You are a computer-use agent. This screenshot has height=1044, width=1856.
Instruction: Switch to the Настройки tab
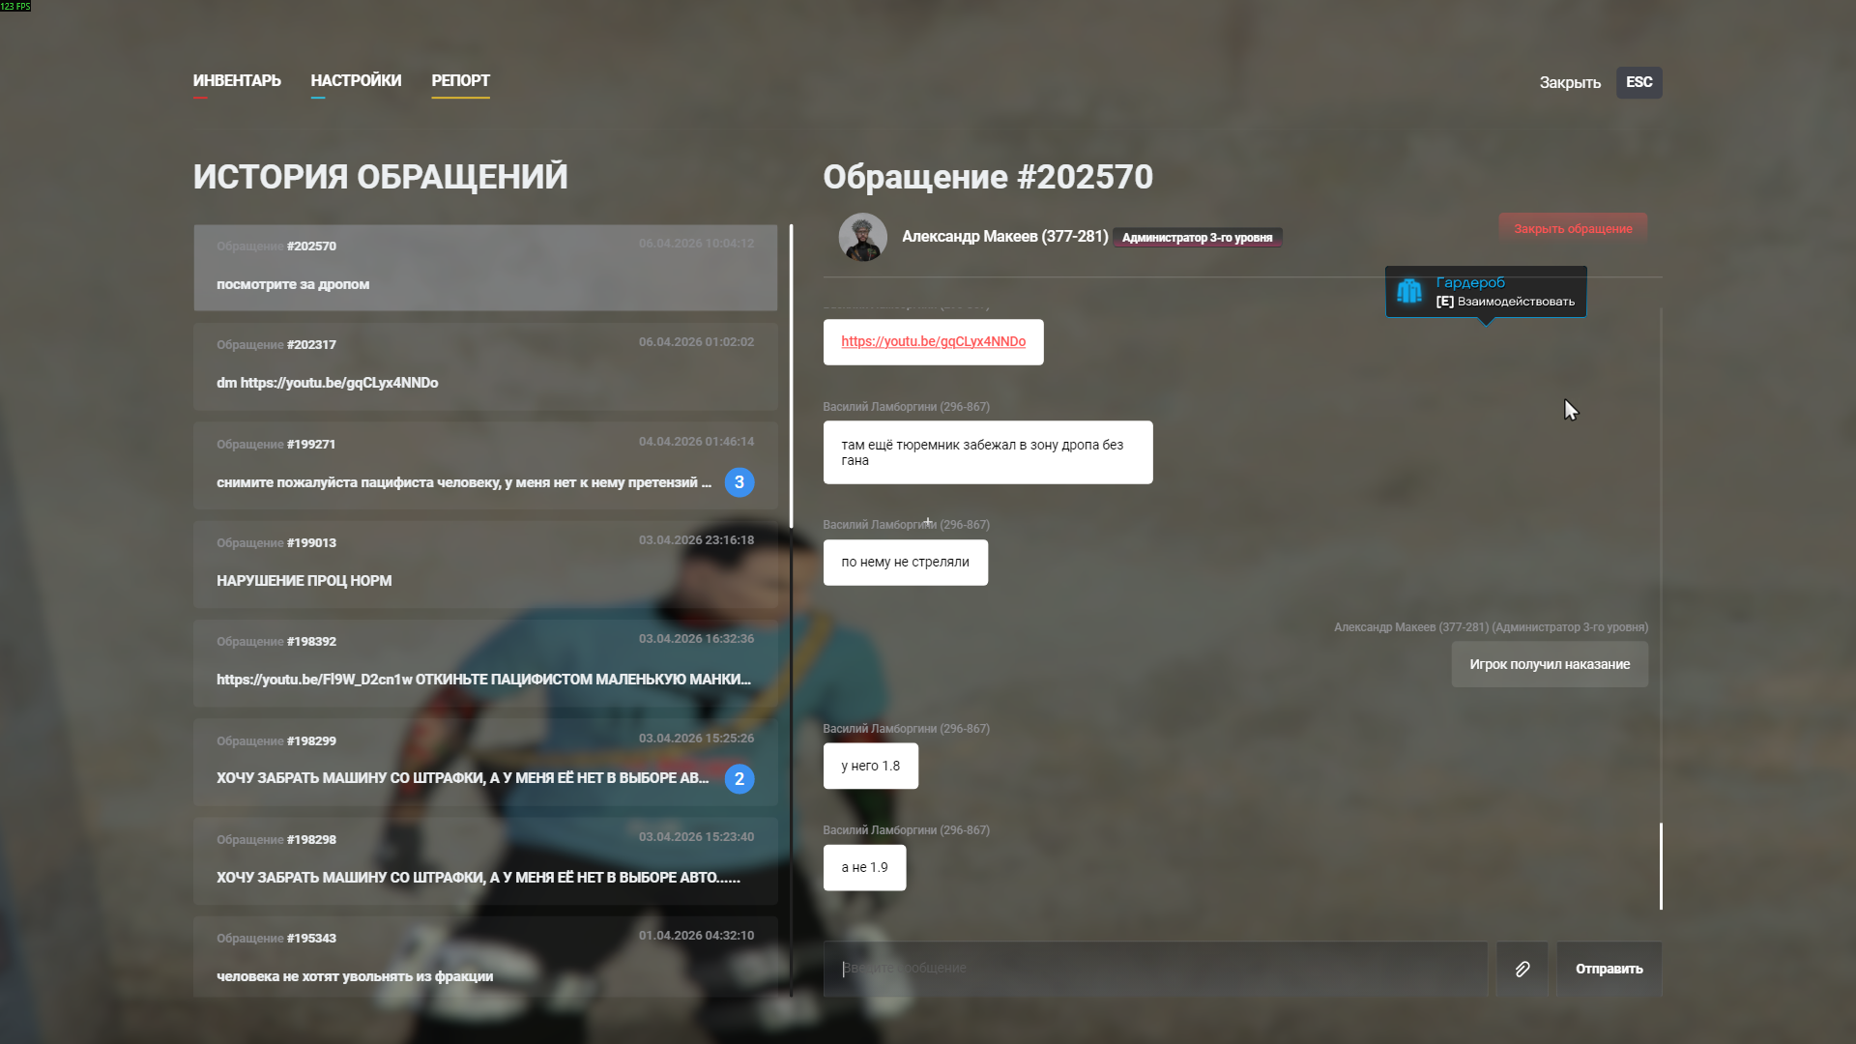pos(356,81)
